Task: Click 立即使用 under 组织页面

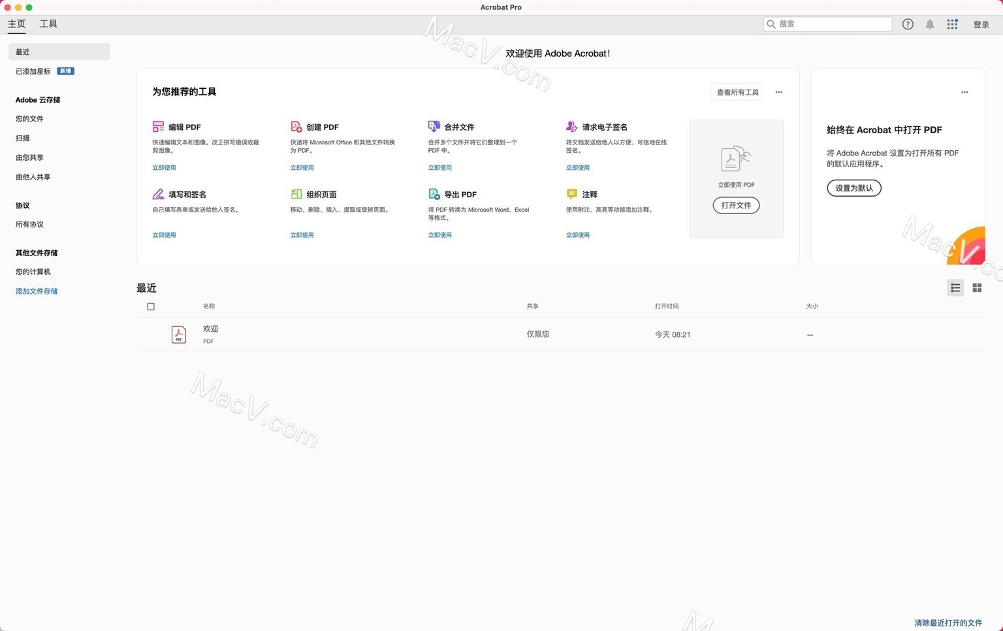Action: (302, 235)
